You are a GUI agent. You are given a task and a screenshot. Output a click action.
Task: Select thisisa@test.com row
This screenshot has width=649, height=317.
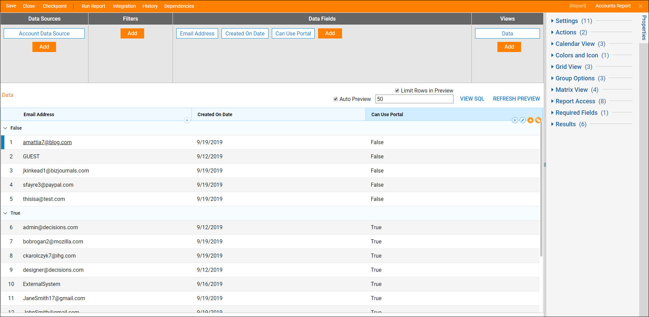270,199
